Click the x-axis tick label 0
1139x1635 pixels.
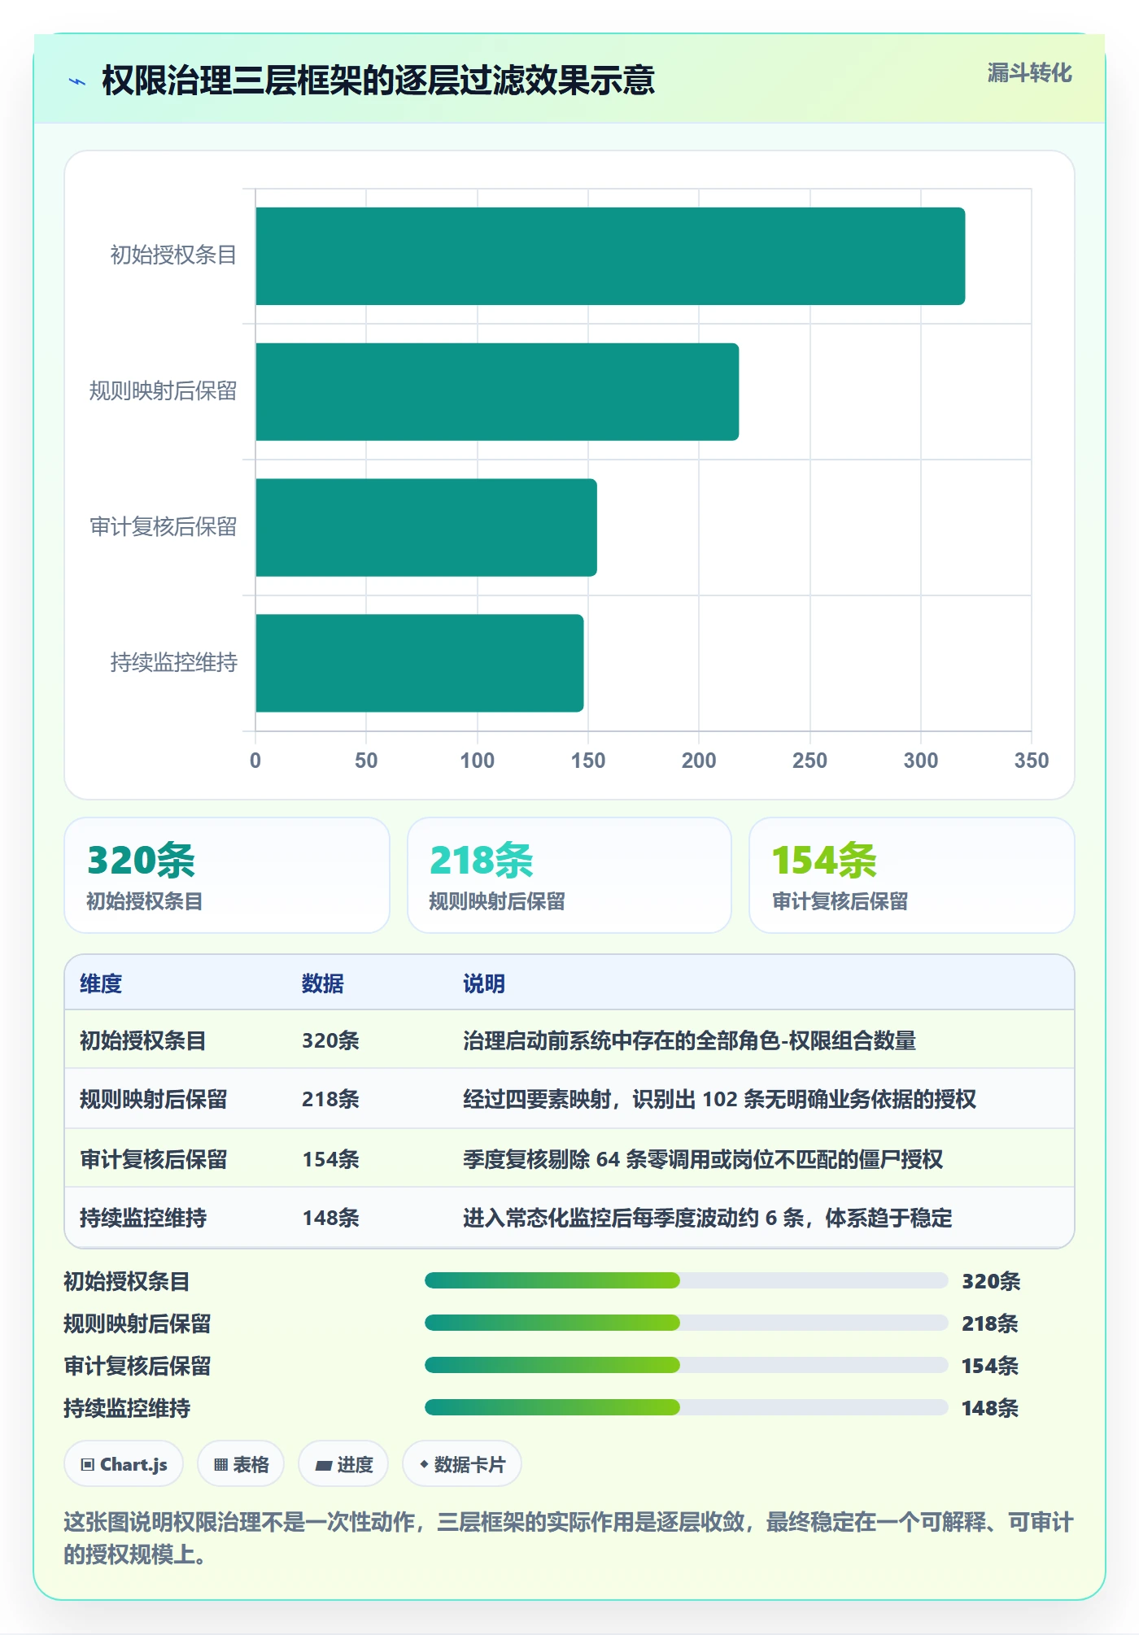255,761
